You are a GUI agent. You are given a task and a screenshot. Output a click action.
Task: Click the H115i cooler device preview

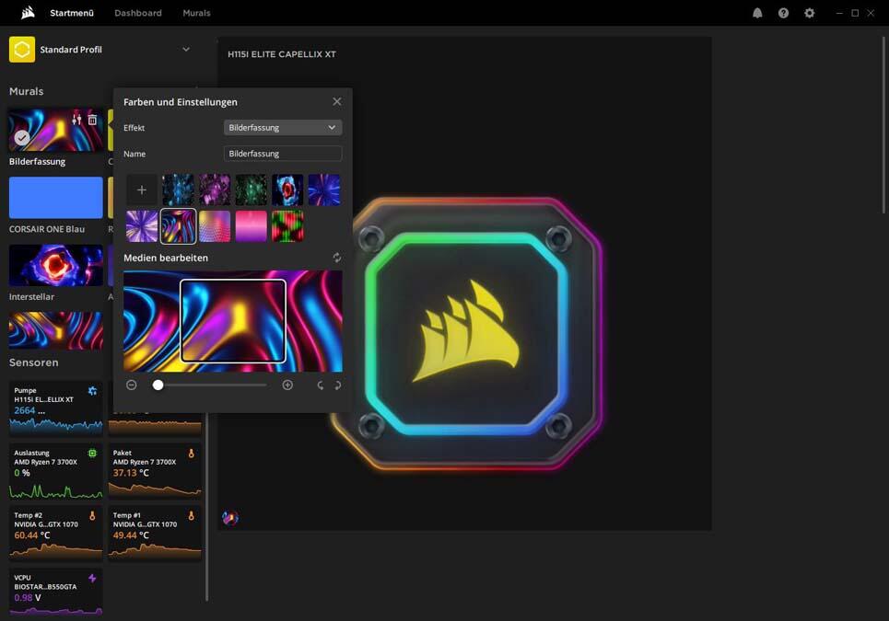[x=465, y=333]
